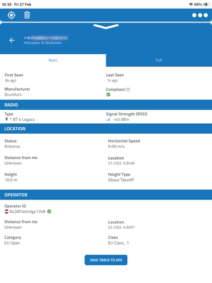Tap the Netherlands flag next to Operator ID
Viewport: 212px width, 283px height.
tap(6, 212)
